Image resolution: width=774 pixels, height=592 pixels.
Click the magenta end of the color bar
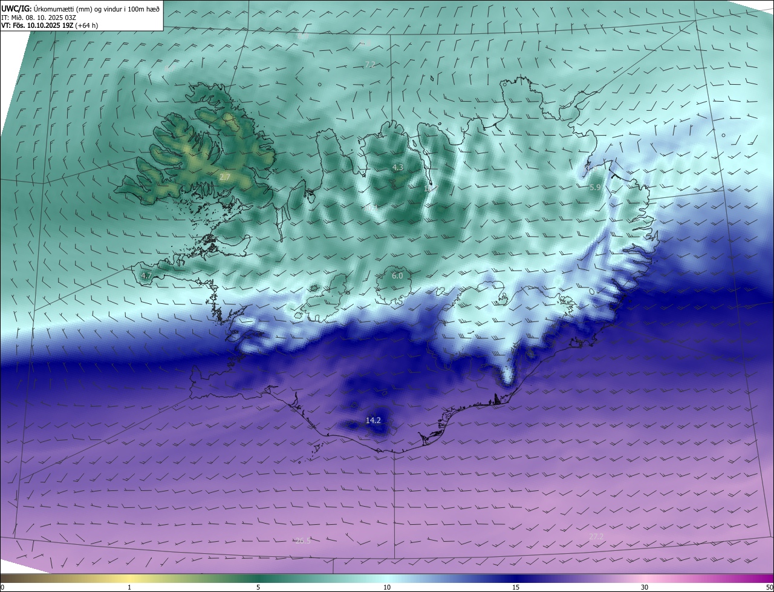pos(762,578)
